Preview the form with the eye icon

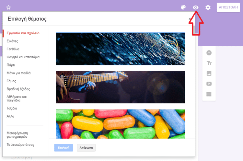point(196,7)
